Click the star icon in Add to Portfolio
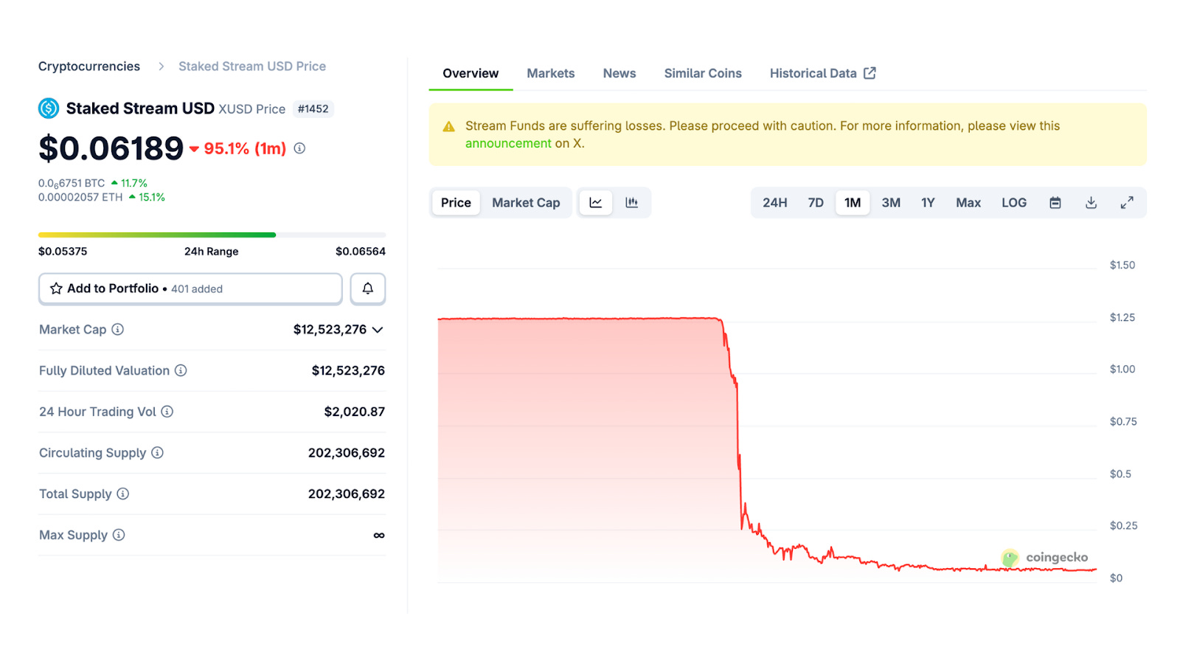The height and width of the screenshot is (664, 1180). (x=56, y=288)
